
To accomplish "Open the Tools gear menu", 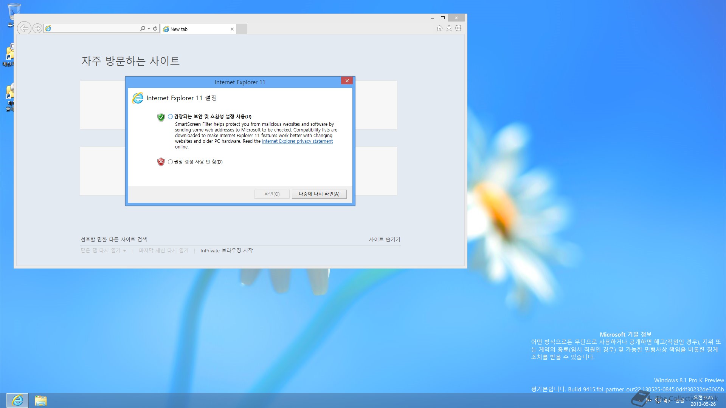I will click(x=458, y=28).
